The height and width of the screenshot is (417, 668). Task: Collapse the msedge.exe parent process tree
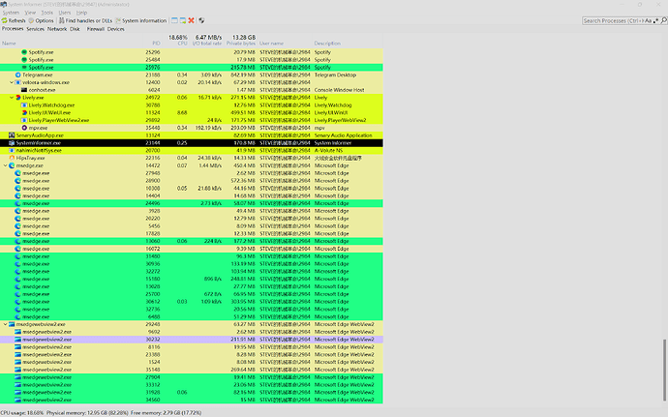5,165
